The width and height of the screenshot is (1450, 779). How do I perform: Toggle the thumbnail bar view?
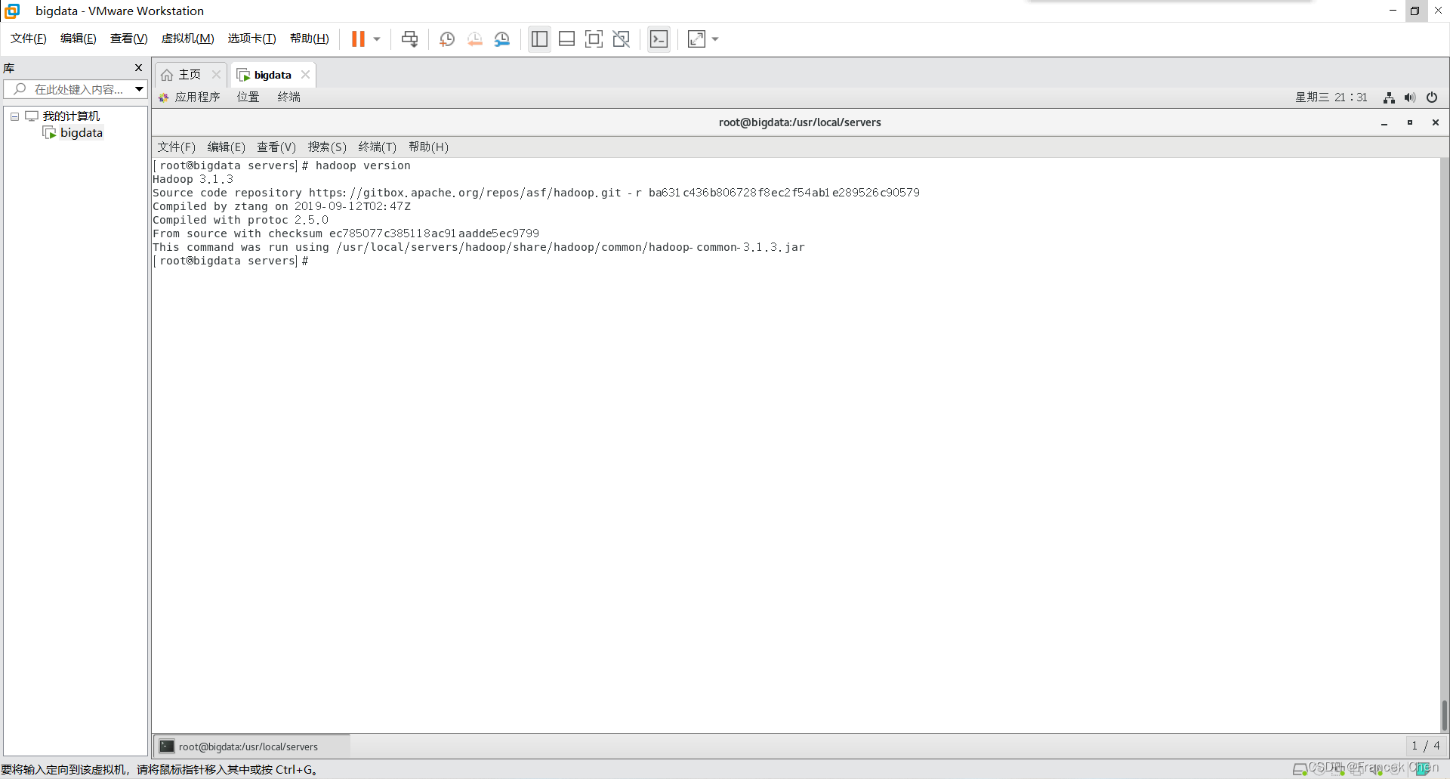[x=567, y=39]
